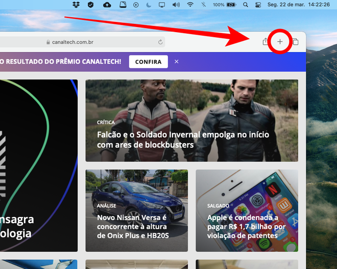Open a new tab with the plus button

coord(280,42)
